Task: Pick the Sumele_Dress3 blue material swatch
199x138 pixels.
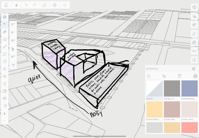Action: pos(189,88)
